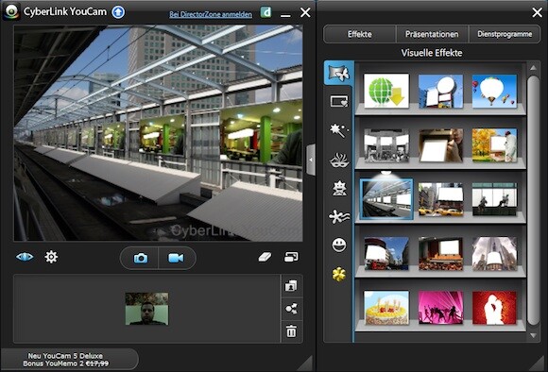Open the share icon beside captured media
Screen dimensions: 548x372
pyautogui.click(x=291, y=309)
